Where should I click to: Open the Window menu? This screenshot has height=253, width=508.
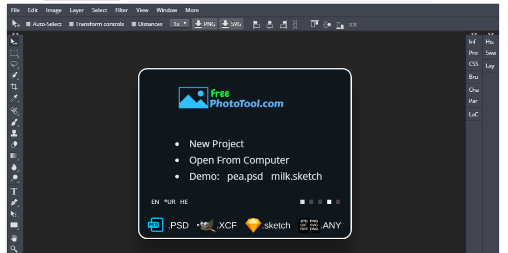167,10
